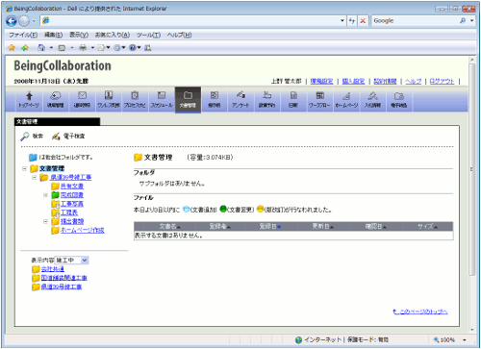The height and width of the screenshot is (349, 481).
Task: Click the page vertical scrollbar
Action: (471, 170)
